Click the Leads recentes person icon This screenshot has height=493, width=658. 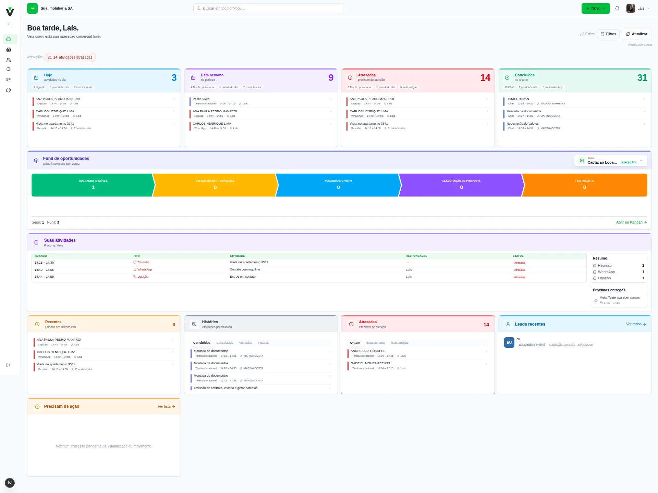click(x=508, y=324)
